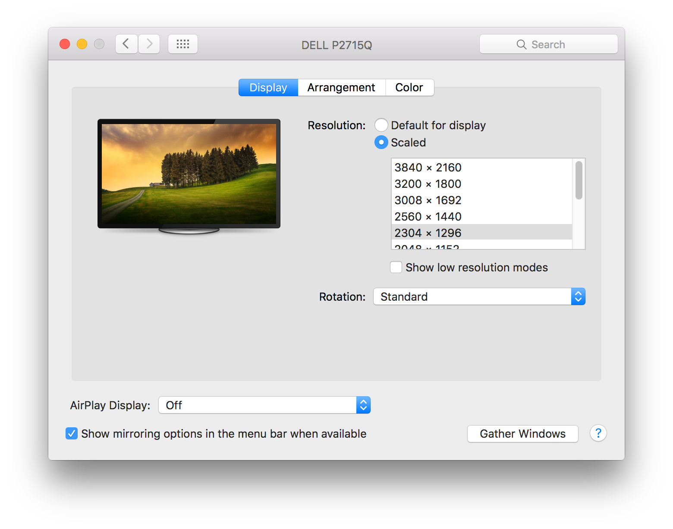
Task: Show all preferences grid icon
Action: [x=183, y=44]
